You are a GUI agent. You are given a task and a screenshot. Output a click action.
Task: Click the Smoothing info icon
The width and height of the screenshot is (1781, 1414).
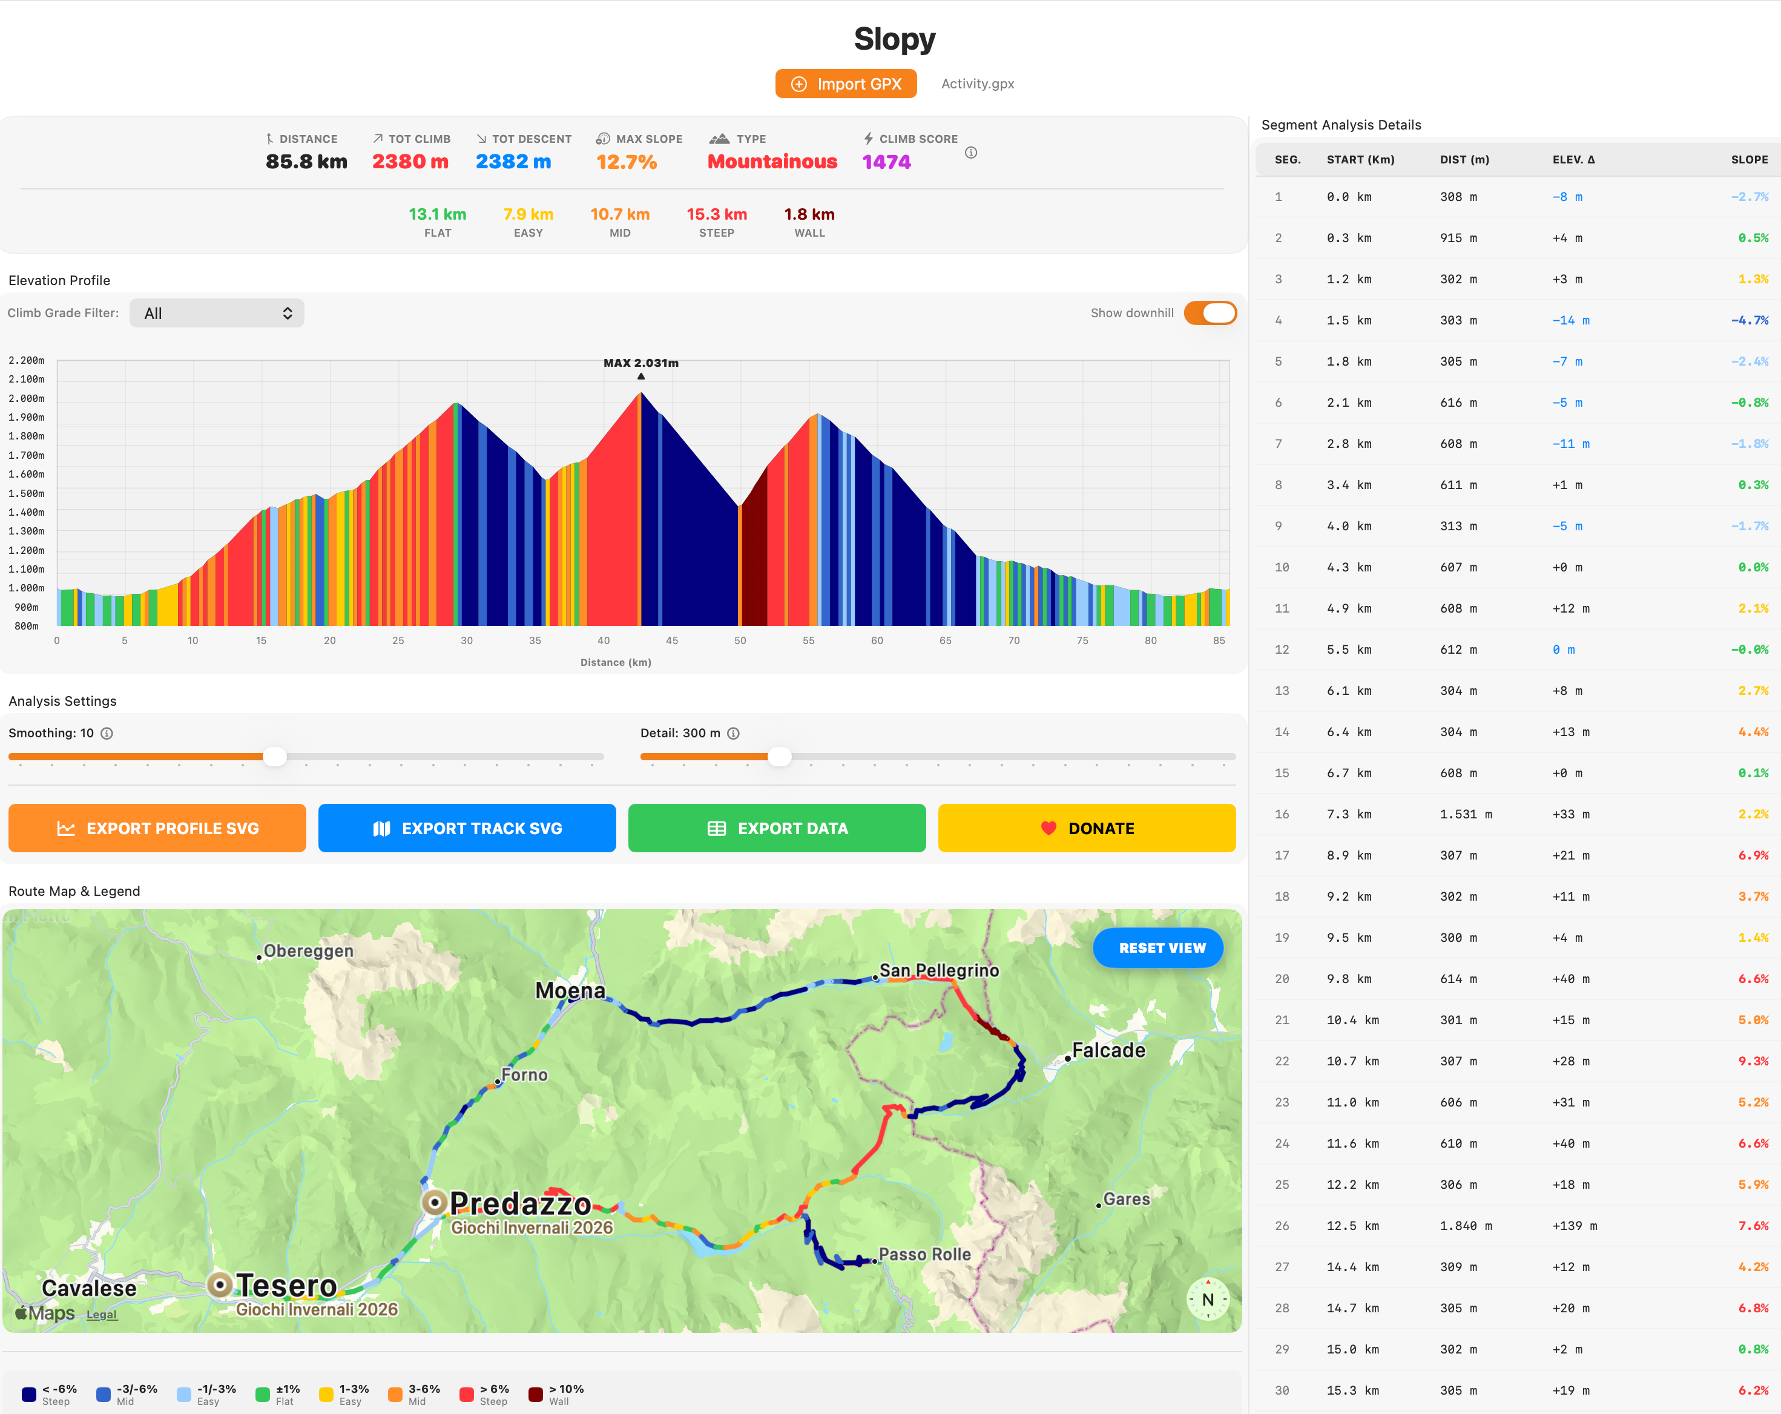pos(107,734)
